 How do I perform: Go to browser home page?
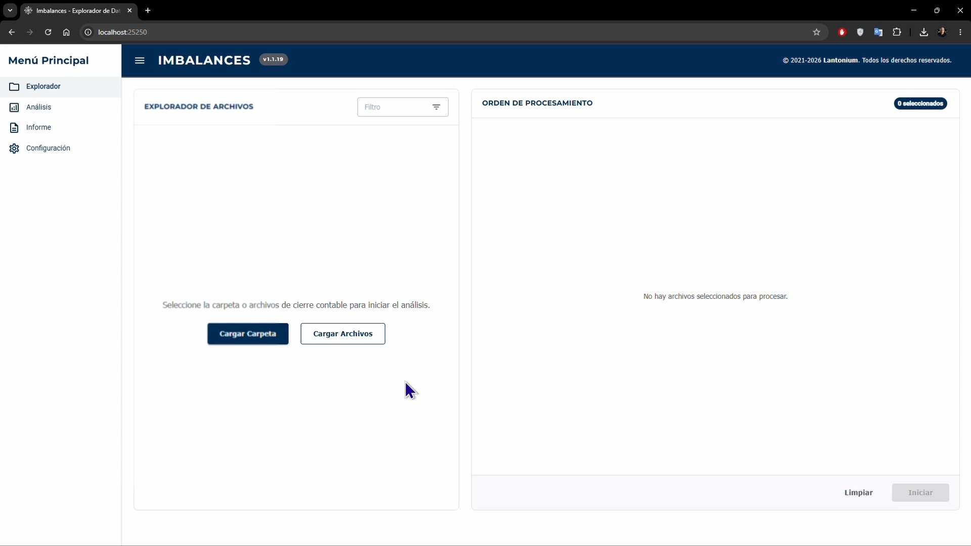click(66, 32)
